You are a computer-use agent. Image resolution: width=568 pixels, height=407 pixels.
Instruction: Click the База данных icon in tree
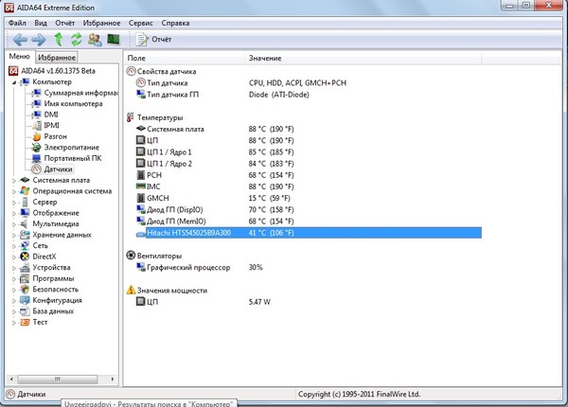[x=25, y=311]
